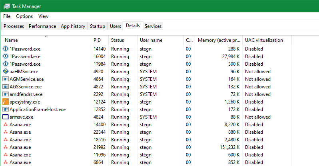The width and height of the screenshot is (319, 166).
Task: Open the View menu
Action: click(x=43, y=16)
